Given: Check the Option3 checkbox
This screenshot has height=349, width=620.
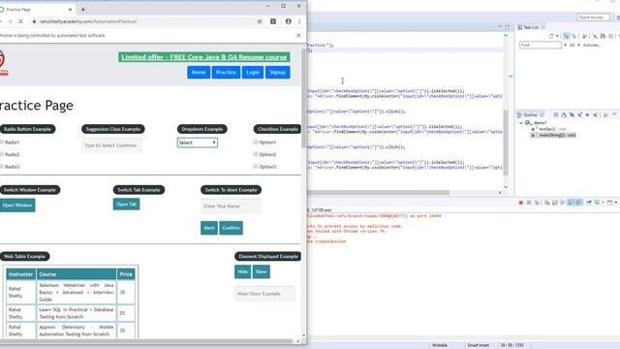Looking at the screenshot, I should (x=256, y=166).
